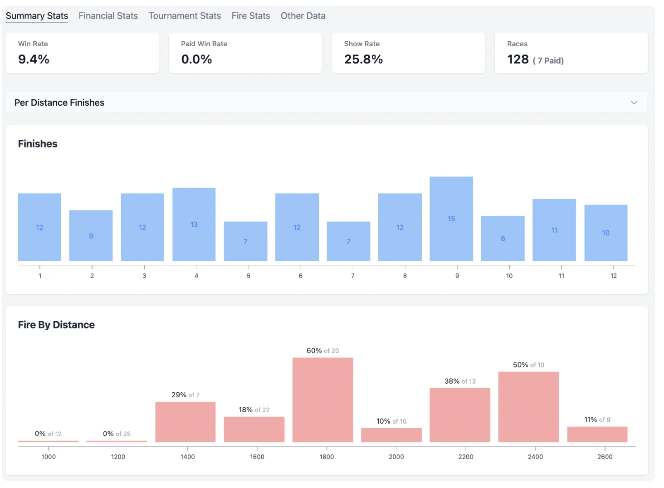
Task: Click the 1600 distance 18% bar
Action: 254,429
